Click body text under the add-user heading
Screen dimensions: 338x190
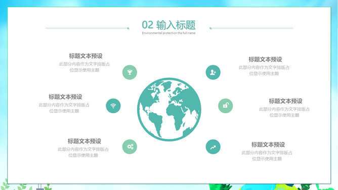[x=264, y=70]
